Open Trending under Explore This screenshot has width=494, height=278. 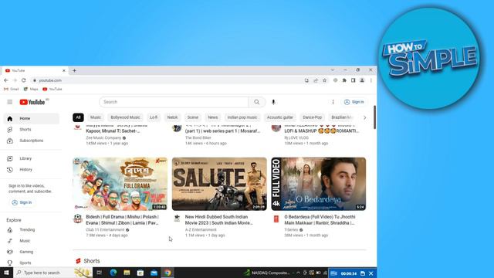pyautogui.click(x=31, y=230)
